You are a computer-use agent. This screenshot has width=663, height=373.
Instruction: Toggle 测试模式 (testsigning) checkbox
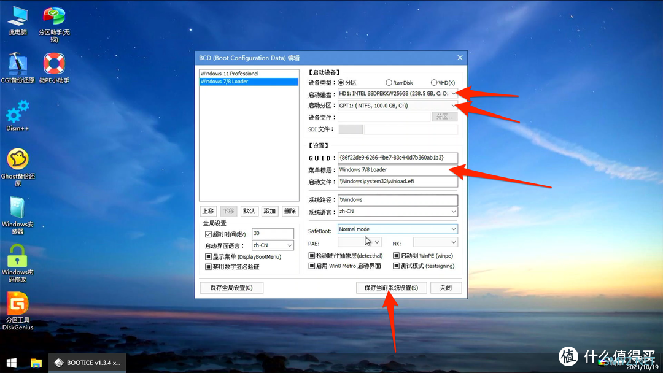tap(396, 266)
